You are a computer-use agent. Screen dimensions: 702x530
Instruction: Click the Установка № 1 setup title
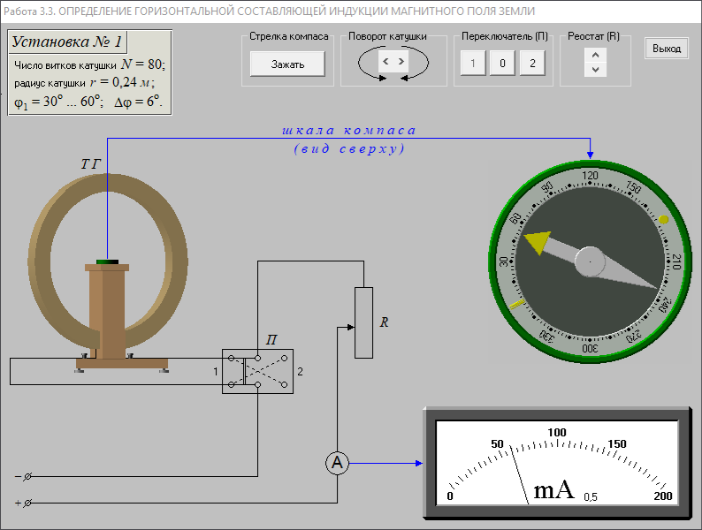click(x=68, y=42)
